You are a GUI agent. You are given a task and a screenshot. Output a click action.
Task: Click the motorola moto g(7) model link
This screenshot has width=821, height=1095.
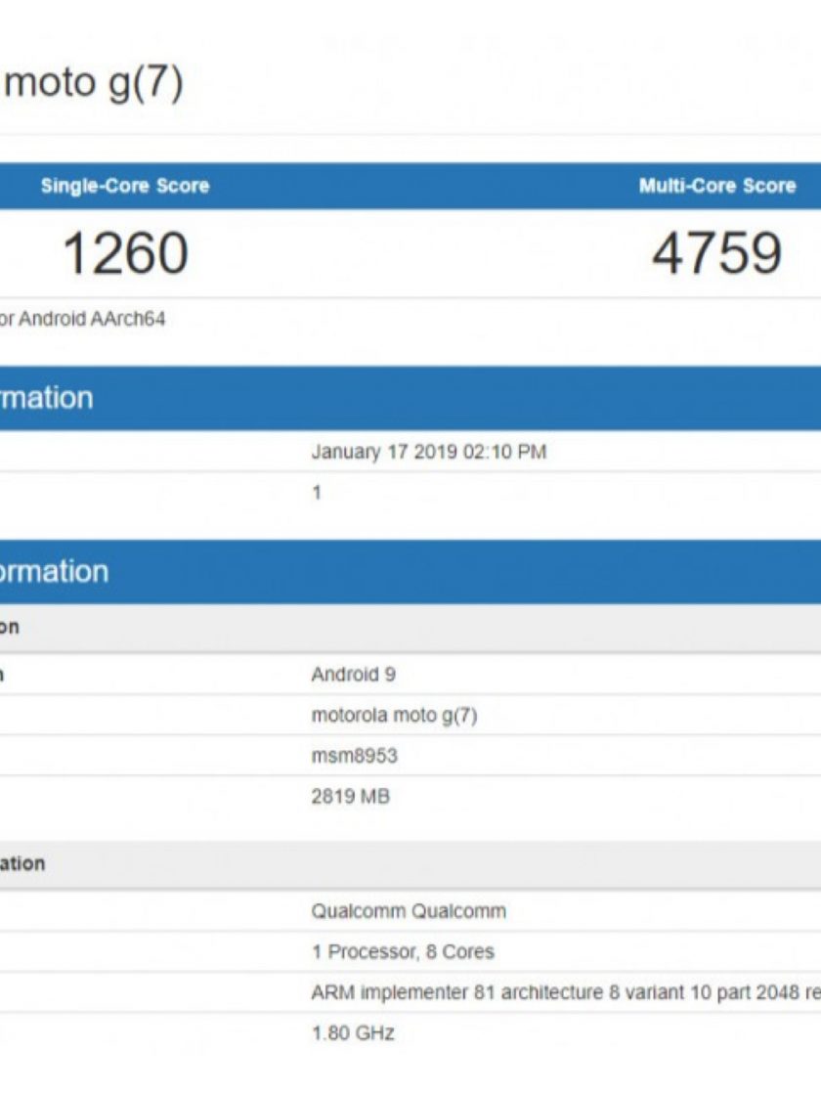click(394, 716)
